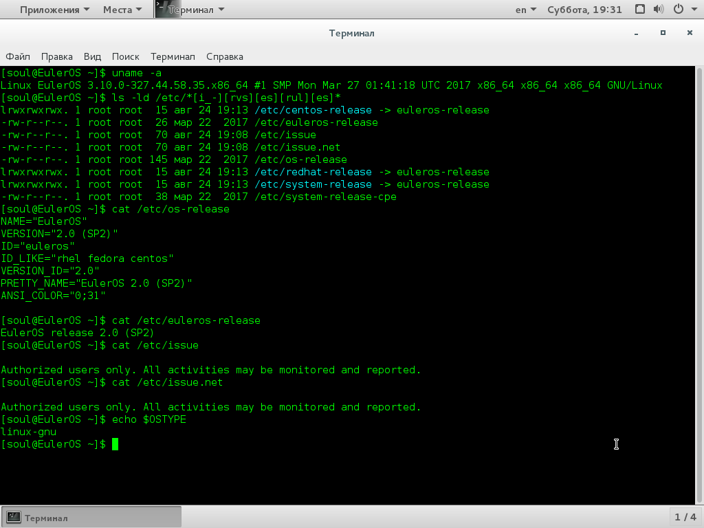Click the green cursor block at prompt

(115, 444)
